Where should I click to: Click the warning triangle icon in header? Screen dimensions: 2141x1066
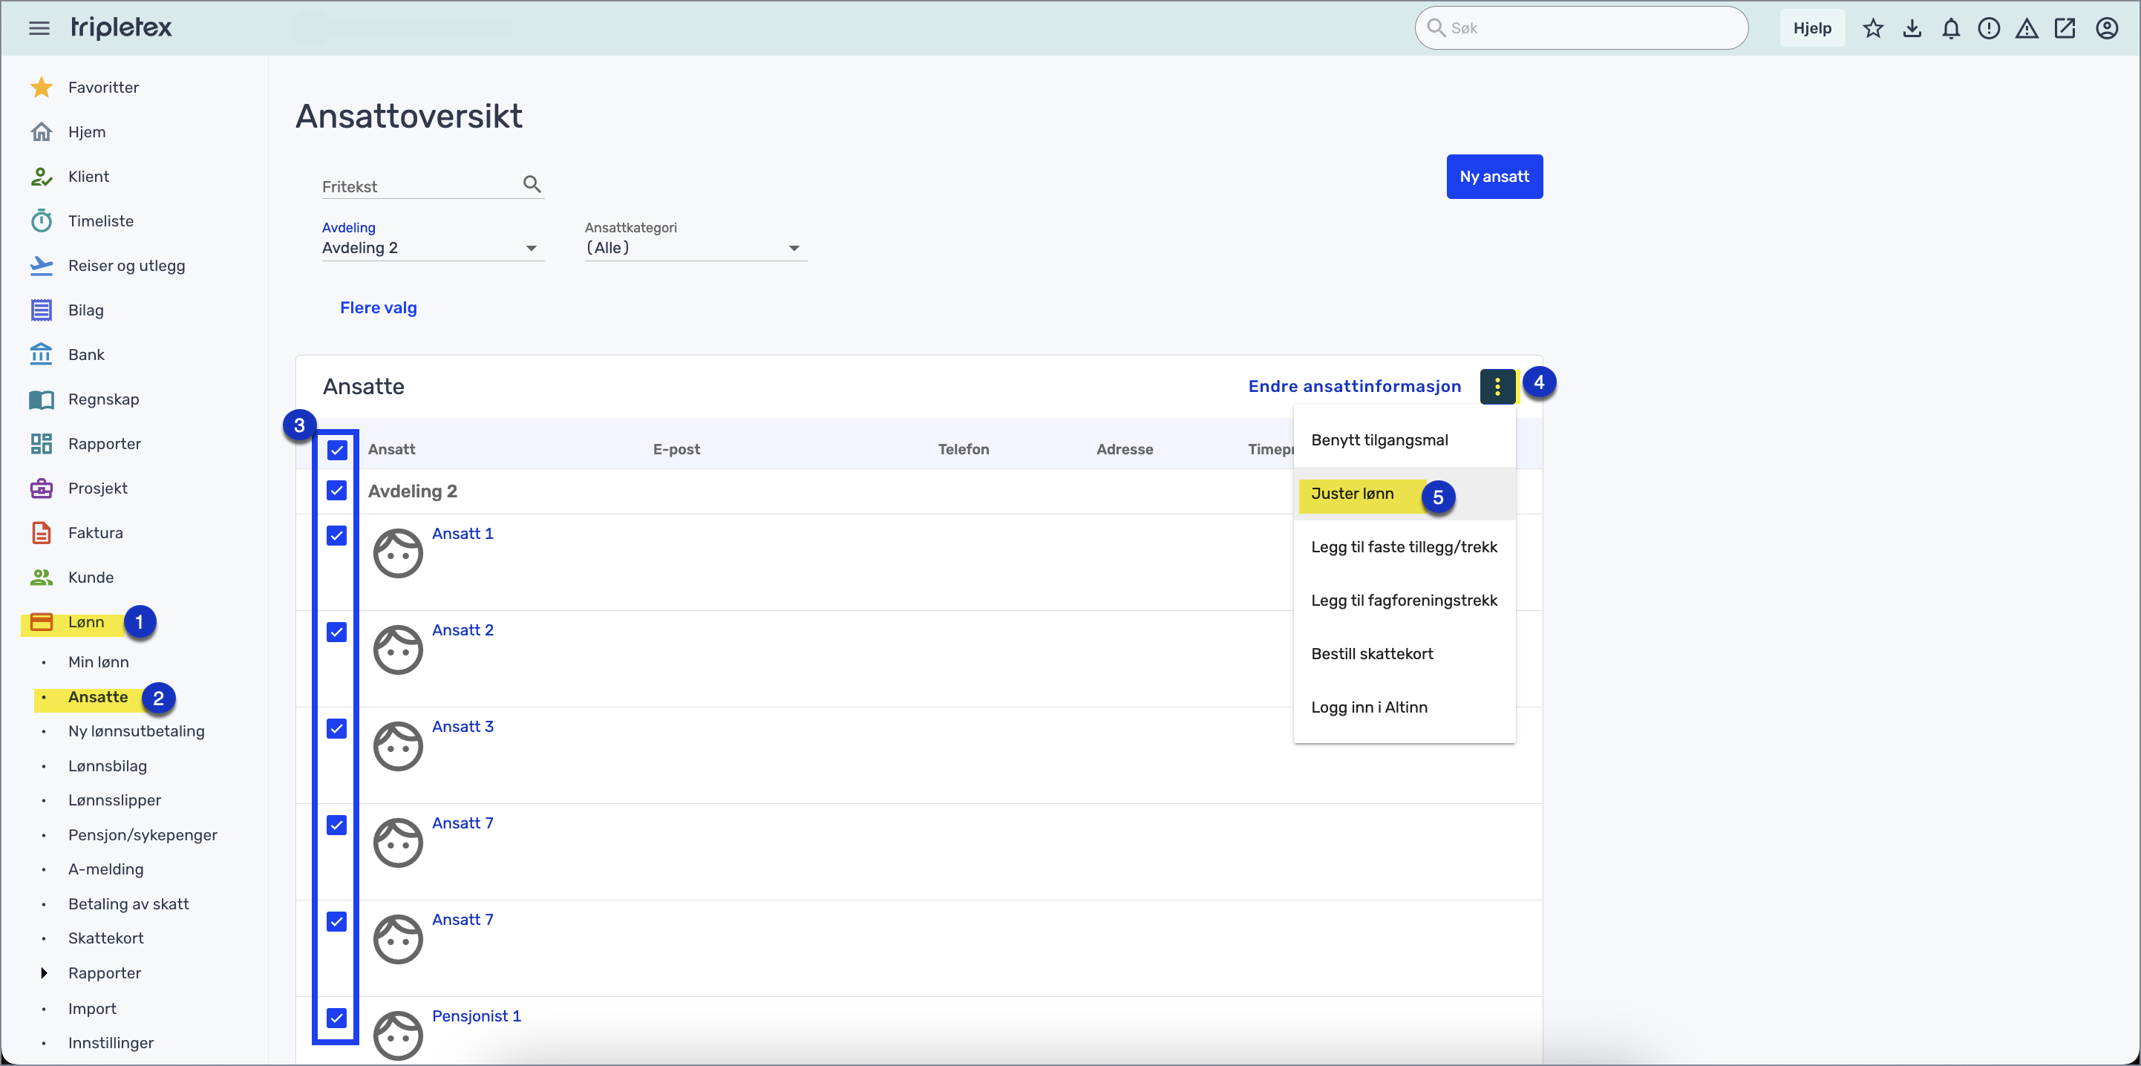point(2027,28)
